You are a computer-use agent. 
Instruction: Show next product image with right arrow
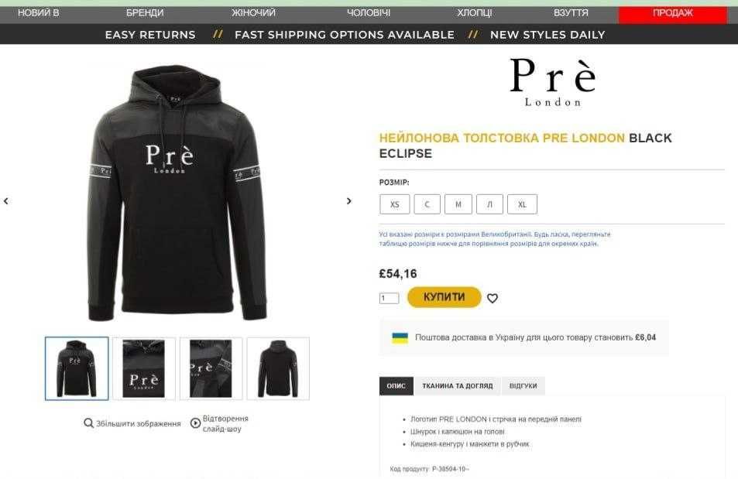pyautogui.click(x=348, y=201)
